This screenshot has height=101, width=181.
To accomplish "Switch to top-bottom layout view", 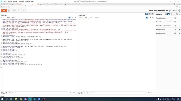I will tap(150, 14).
